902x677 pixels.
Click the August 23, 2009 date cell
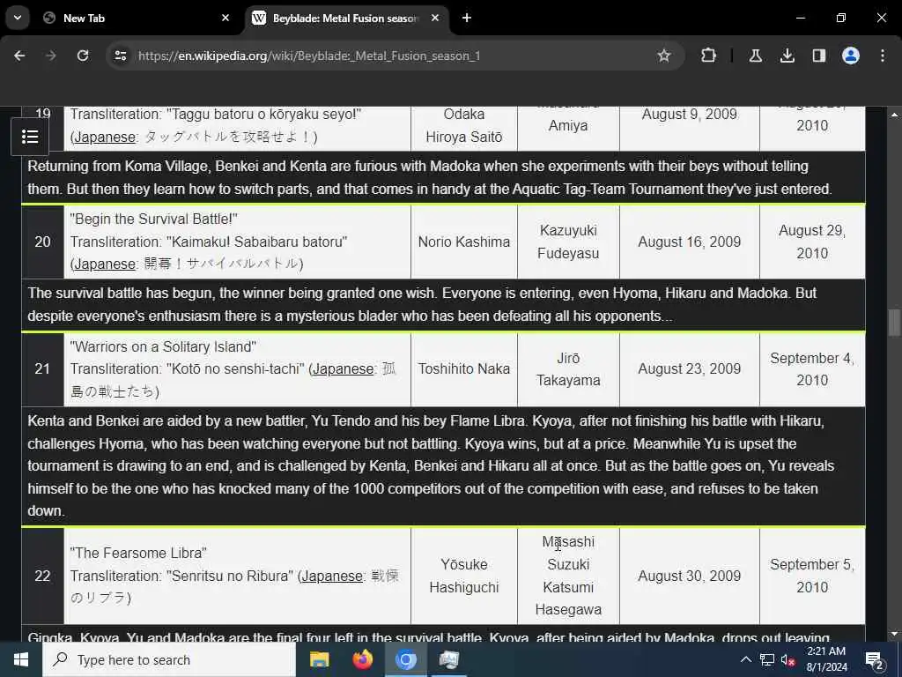coord(689,369)
